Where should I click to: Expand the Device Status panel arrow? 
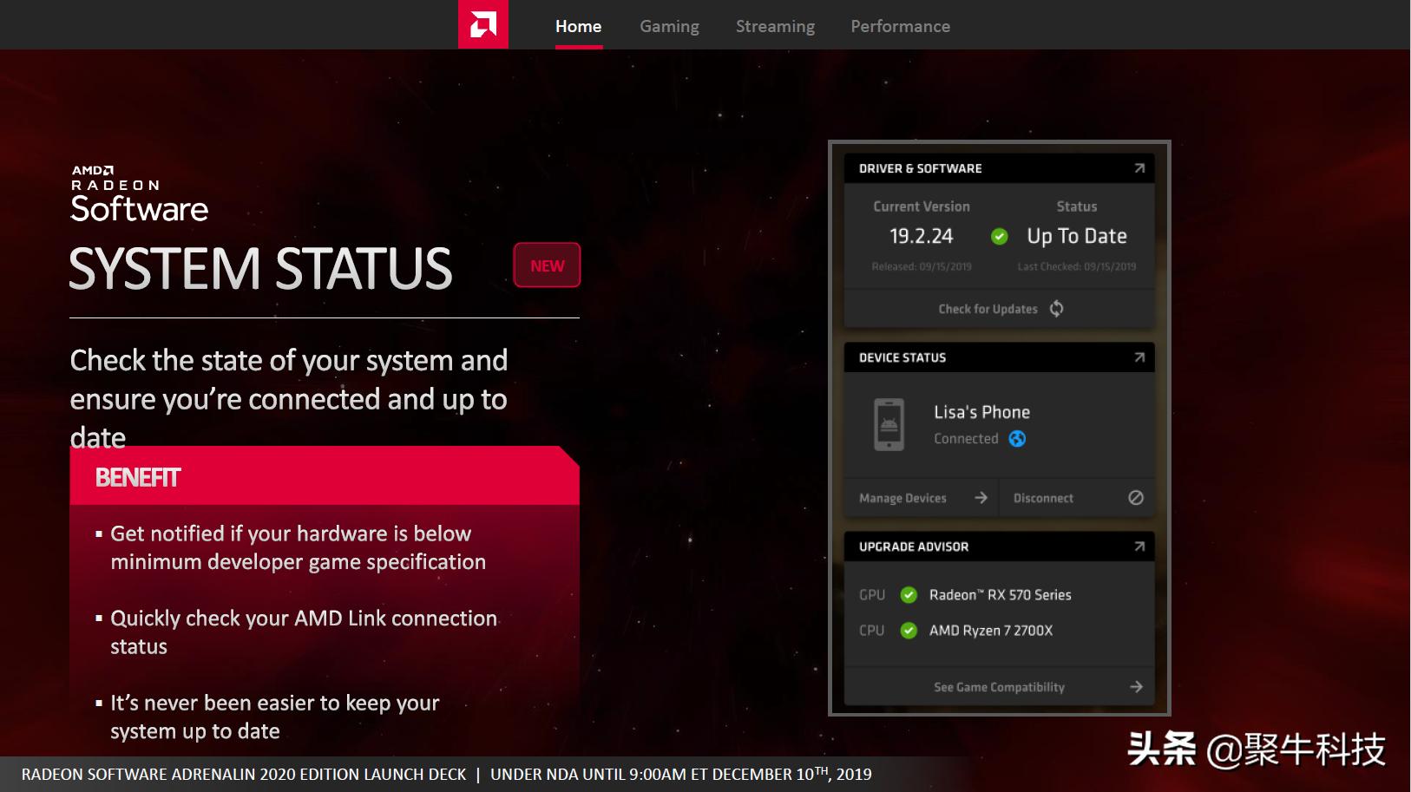[x=1139, y=357]
